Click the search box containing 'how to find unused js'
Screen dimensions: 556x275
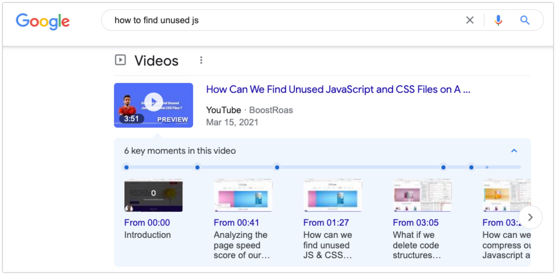tap(322, 20)
